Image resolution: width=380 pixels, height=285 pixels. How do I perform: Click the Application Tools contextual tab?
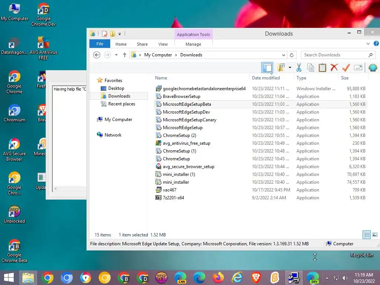point(193,35)
